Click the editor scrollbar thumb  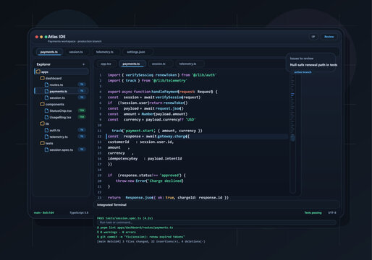(x=293, y=138)
